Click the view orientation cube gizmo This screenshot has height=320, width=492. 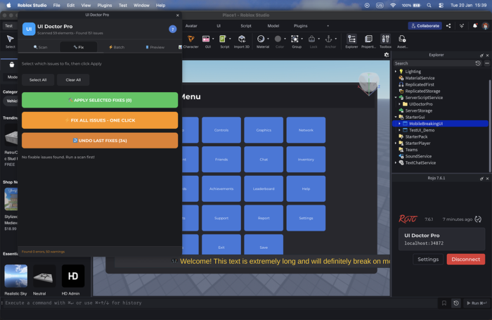[x=369, y=83]
